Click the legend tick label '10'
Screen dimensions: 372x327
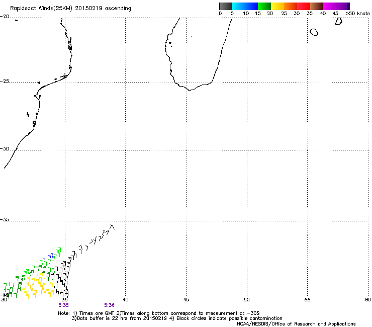(x=246, y=14)
